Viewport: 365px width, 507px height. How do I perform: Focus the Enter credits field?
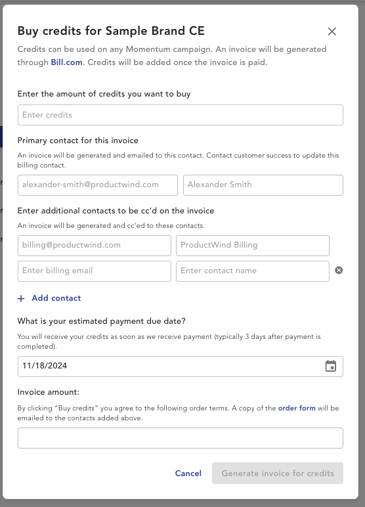pyautogui.click(x=181, y=115)
